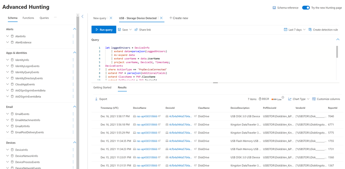Switch to the Queries tab
The image size is (345, 169).
point(44,18)
